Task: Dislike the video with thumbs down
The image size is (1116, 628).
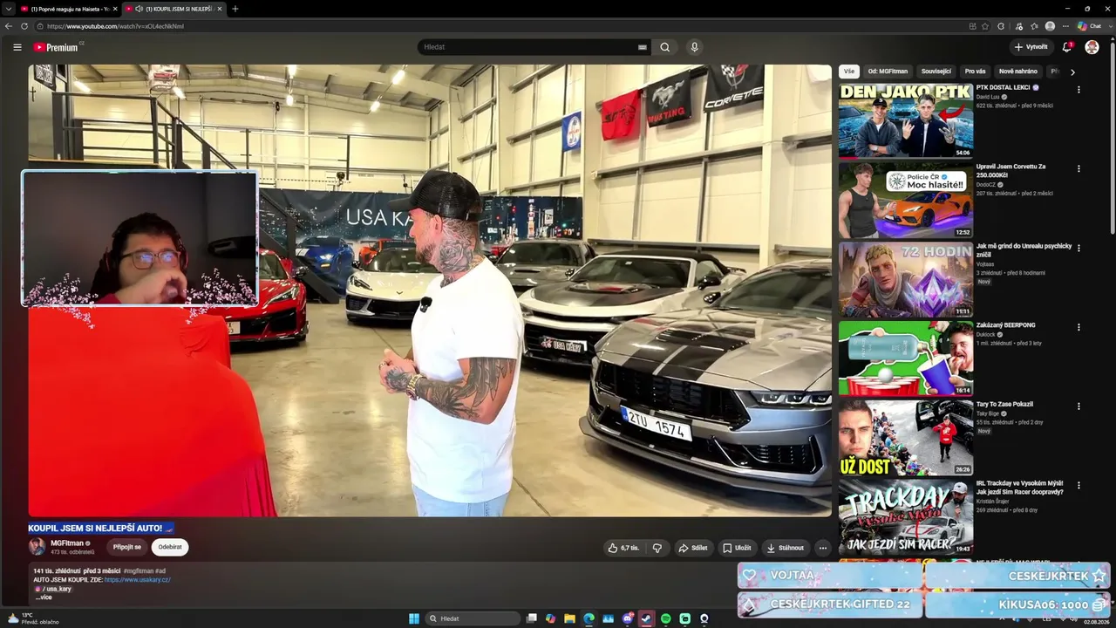Action: (657, 548)
